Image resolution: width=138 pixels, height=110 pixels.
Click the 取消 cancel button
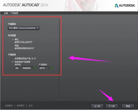click(x=128, y=106)
